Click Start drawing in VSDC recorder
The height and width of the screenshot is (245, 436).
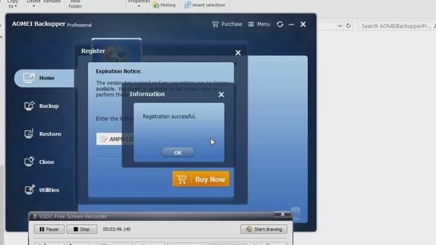click(264, 229)
